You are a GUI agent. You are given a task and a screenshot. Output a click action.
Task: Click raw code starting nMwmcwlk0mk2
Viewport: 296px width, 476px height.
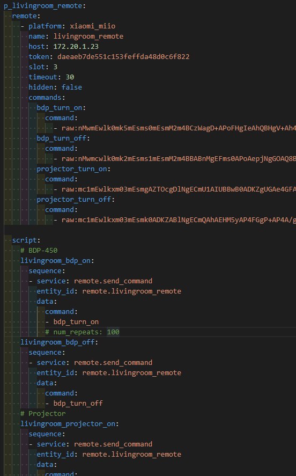click(179, 159)
